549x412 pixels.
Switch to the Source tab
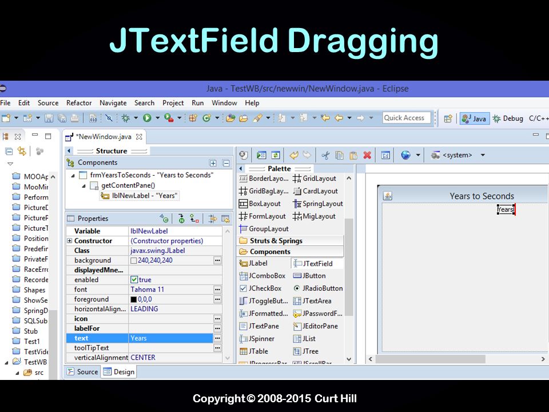(83, 372)
